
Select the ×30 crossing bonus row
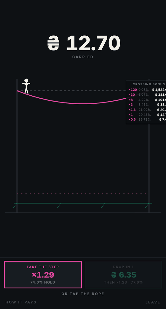point(147,94)
